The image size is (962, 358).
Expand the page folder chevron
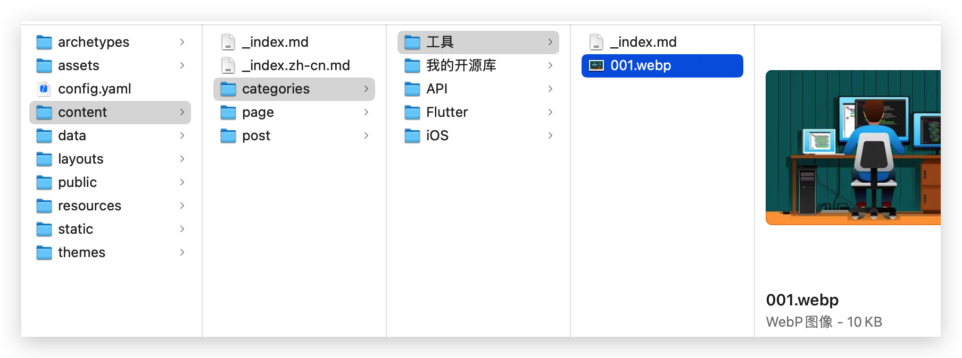pos(366,112)
